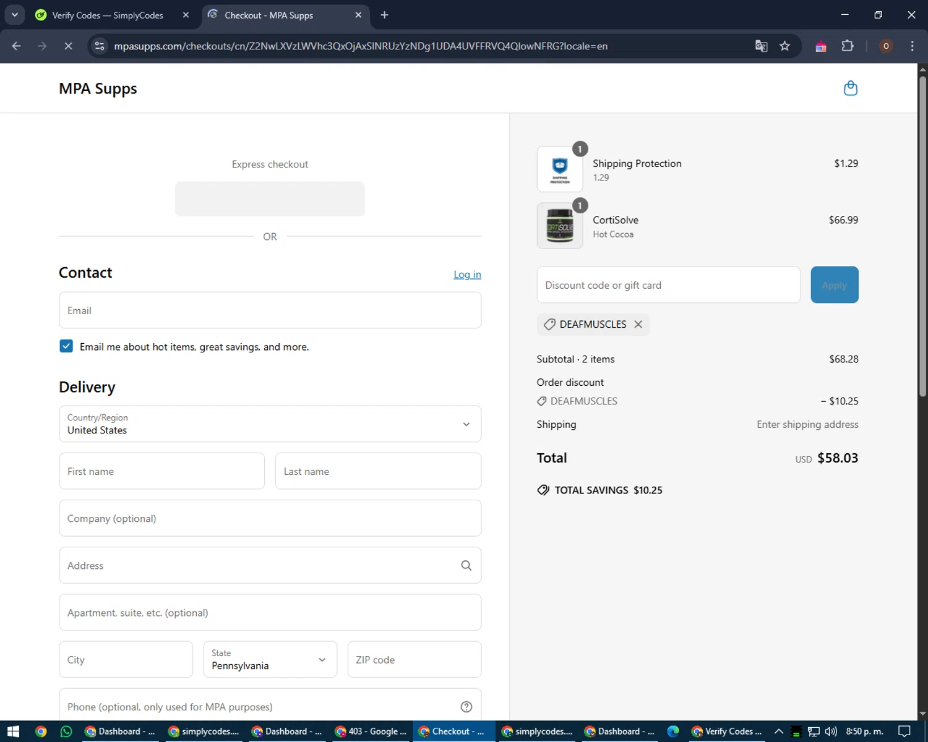Screen dimensions: 928x742
Task: Open the translate page icon
Action: (x=762, y=46)
